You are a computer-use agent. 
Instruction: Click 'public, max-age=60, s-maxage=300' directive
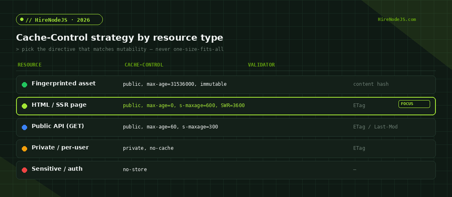pyautogui.click(x=170, y=127)
